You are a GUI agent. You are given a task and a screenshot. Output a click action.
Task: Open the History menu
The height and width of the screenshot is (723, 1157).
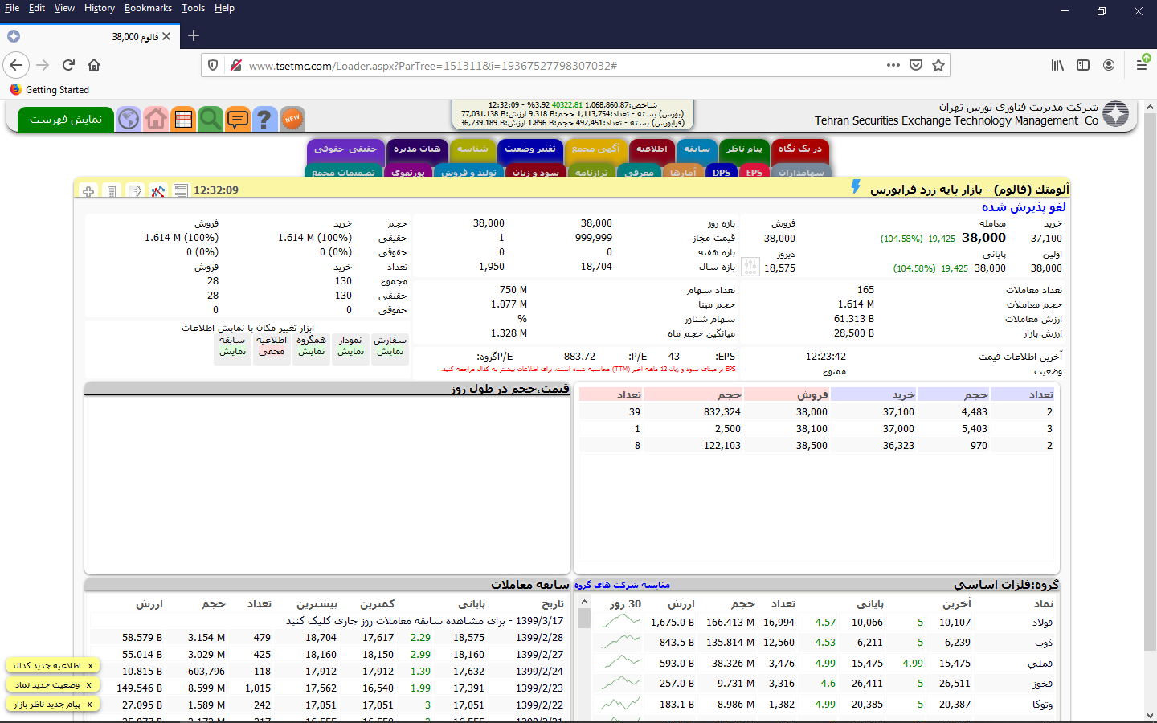click(100, 8)
